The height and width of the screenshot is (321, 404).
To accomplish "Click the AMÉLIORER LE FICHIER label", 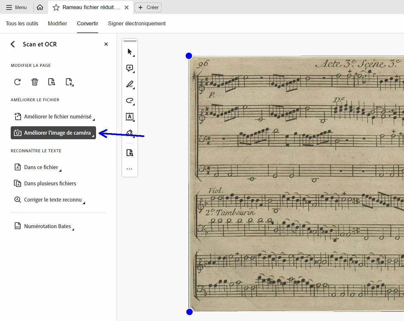I will [35, 100].
